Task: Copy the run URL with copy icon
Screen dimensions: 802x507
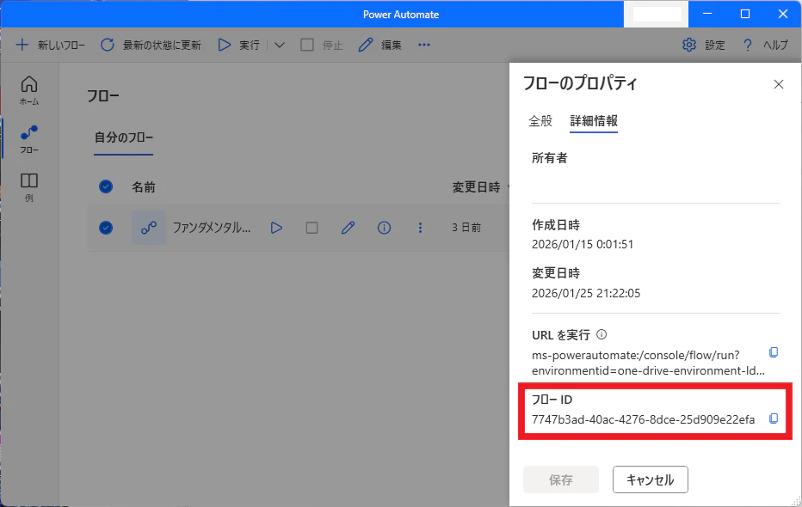Action: point(774,352)
